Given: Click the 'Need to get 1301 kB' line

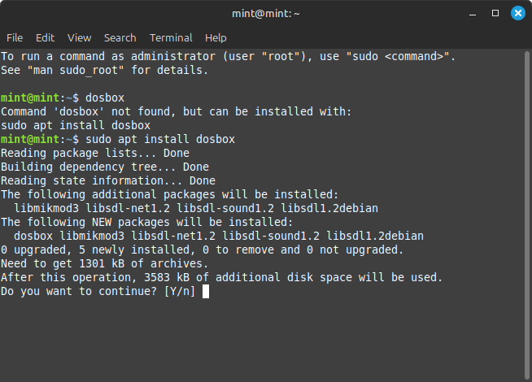Looking at the screenshot, I should point(105,263).
